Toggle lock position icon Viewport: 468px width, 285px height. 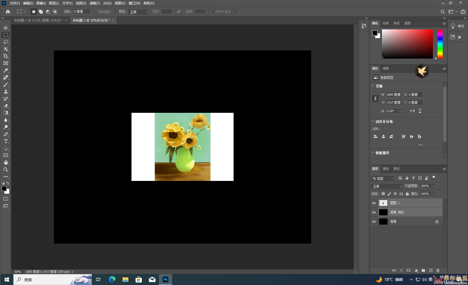click(395, 194)
